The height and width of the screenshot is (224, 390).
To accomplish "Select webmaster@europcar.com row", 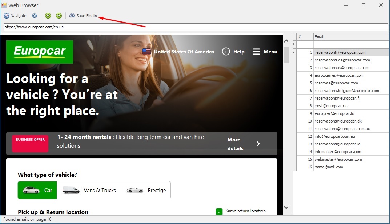I will click(x=343, y=159).
